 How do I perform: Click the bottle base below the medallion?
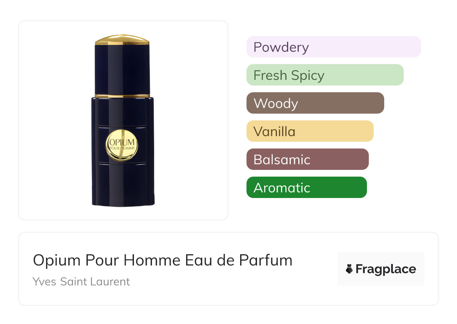tap(123, 184)
